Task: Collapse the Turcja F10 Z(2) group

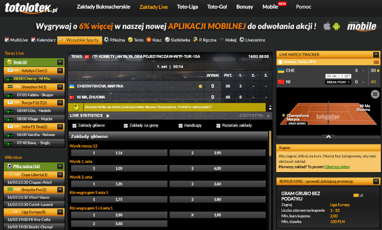Action: [x=60, y=103]
